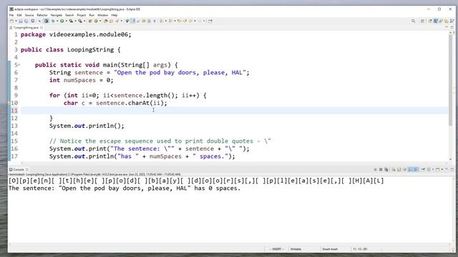Launch Debug with the bug icon

pos(53,21)
